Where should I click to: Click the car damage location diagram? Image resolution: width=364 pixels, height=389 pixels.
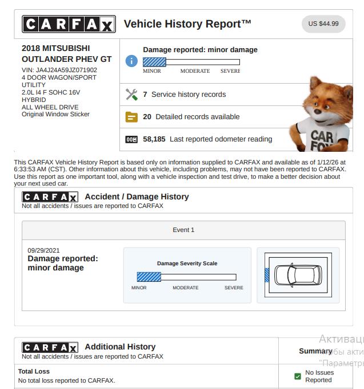[298, 276]
